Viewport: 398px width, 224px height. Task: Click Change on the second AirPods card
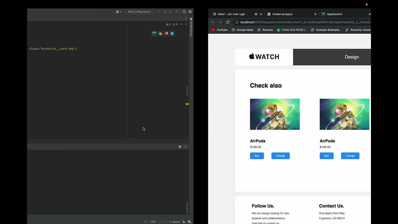[x=350, y=156]
